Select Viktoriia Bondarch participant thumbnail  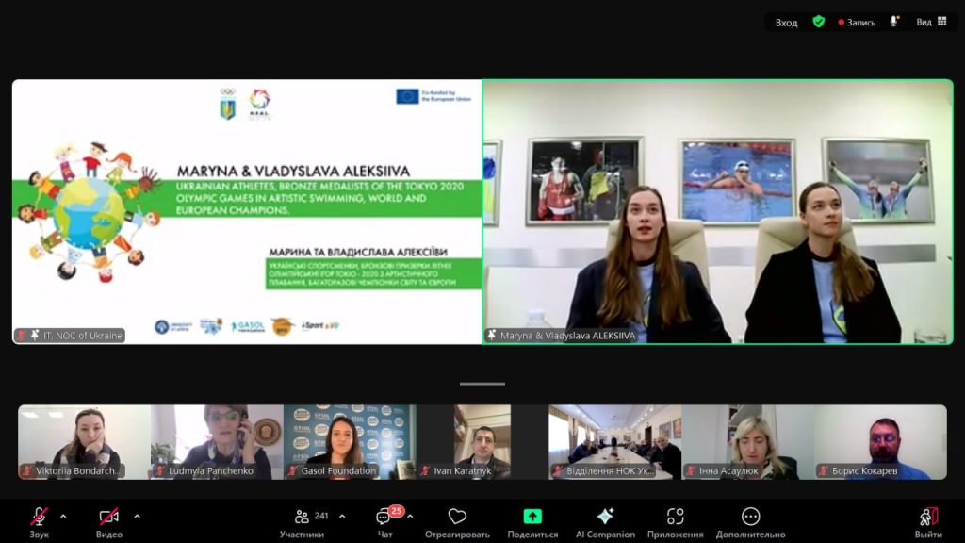click(x=84, y=442)
